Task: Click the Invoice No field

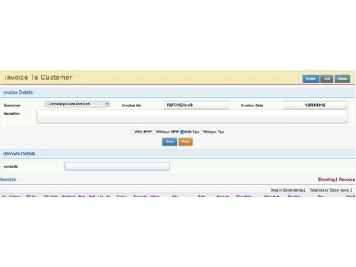Action: [197, 105]
